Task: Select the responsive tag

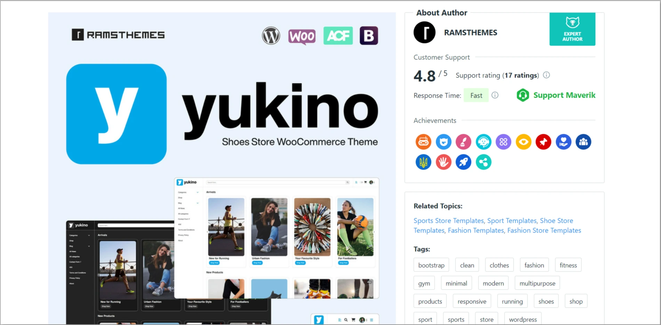Action: [x=472, y=301]
